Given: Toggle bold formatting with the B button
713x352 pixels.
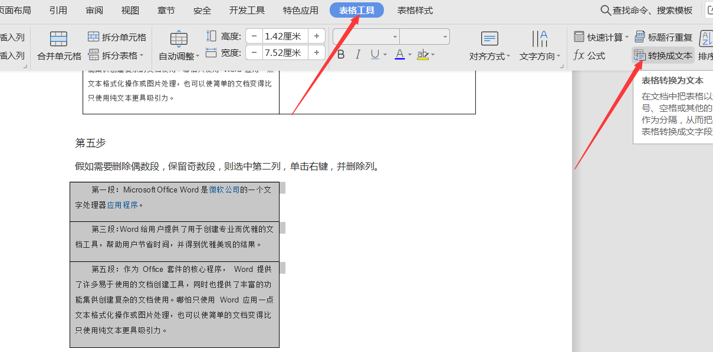Looking at the screenshot, I should coord(341,55).
